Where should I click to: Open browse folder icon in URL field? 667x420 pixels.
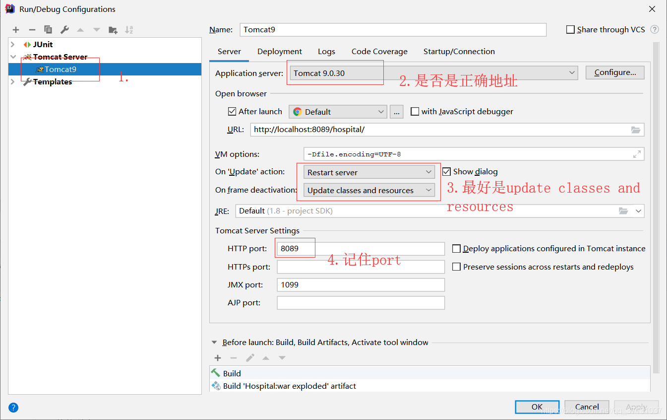tap(636, 130)
